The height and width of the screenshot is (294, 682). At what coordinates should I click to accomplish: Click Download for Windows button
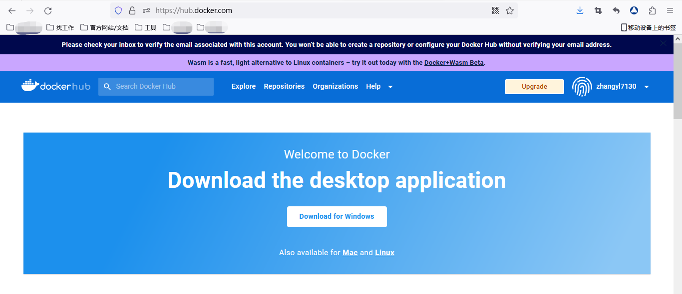click(x=337, y=217)
